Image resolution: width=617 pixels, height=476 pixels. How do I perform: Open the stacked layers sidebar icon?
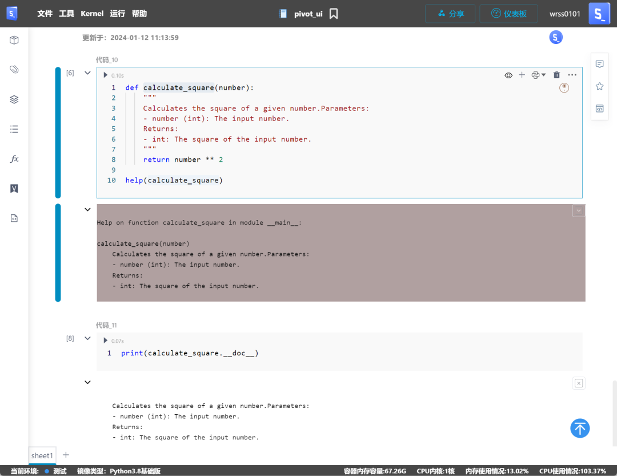14,99
